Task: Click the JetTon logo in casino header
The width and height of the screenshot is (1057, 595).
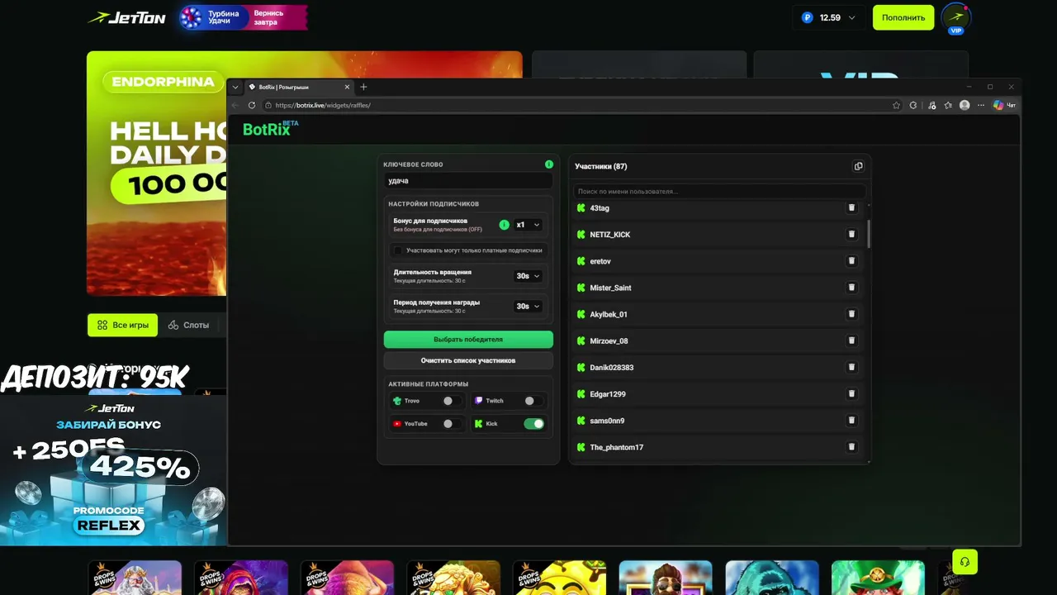Action: 127,17
